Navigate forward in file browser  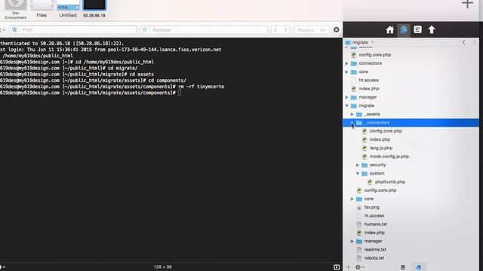(x=475, y=42)
